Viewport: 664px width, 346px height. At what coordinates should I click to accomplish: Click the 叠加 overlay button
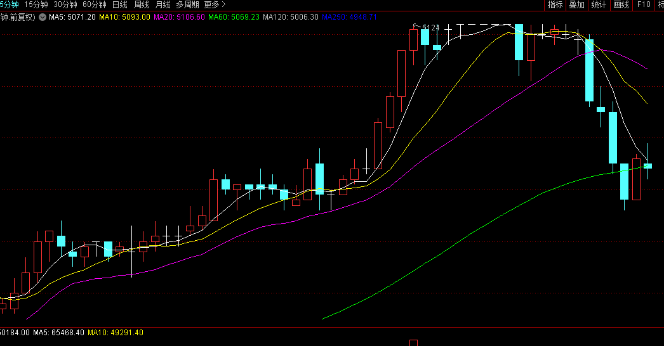coord(576,4)
